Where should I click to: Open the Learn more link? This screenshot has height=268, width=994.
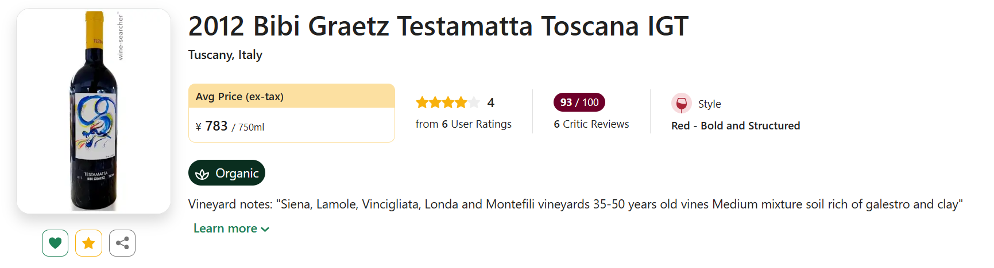[225, 228]
